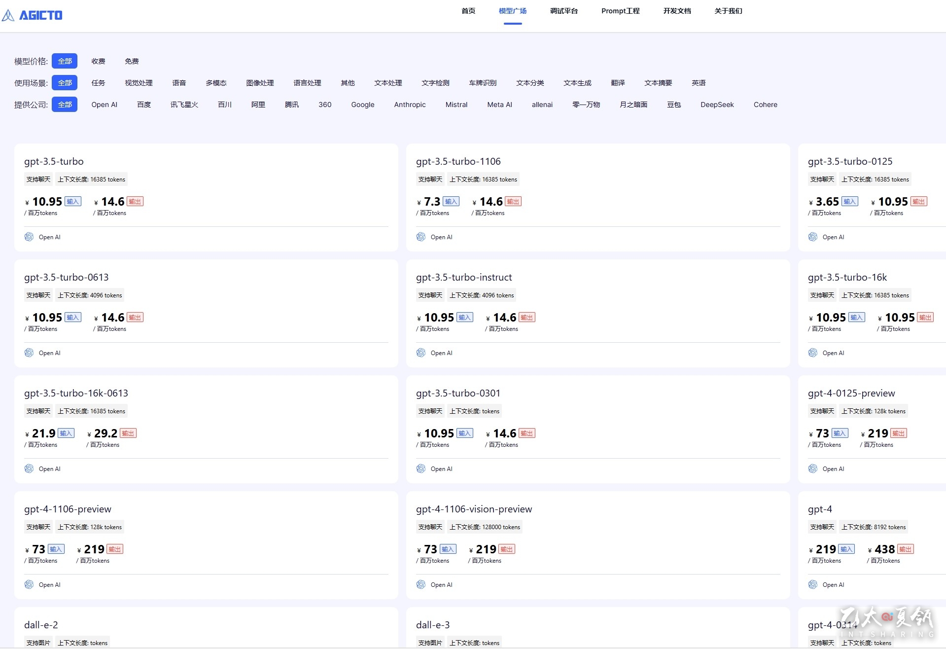
Task: Open the dall-e-3 model title
Action: point(433,625)
